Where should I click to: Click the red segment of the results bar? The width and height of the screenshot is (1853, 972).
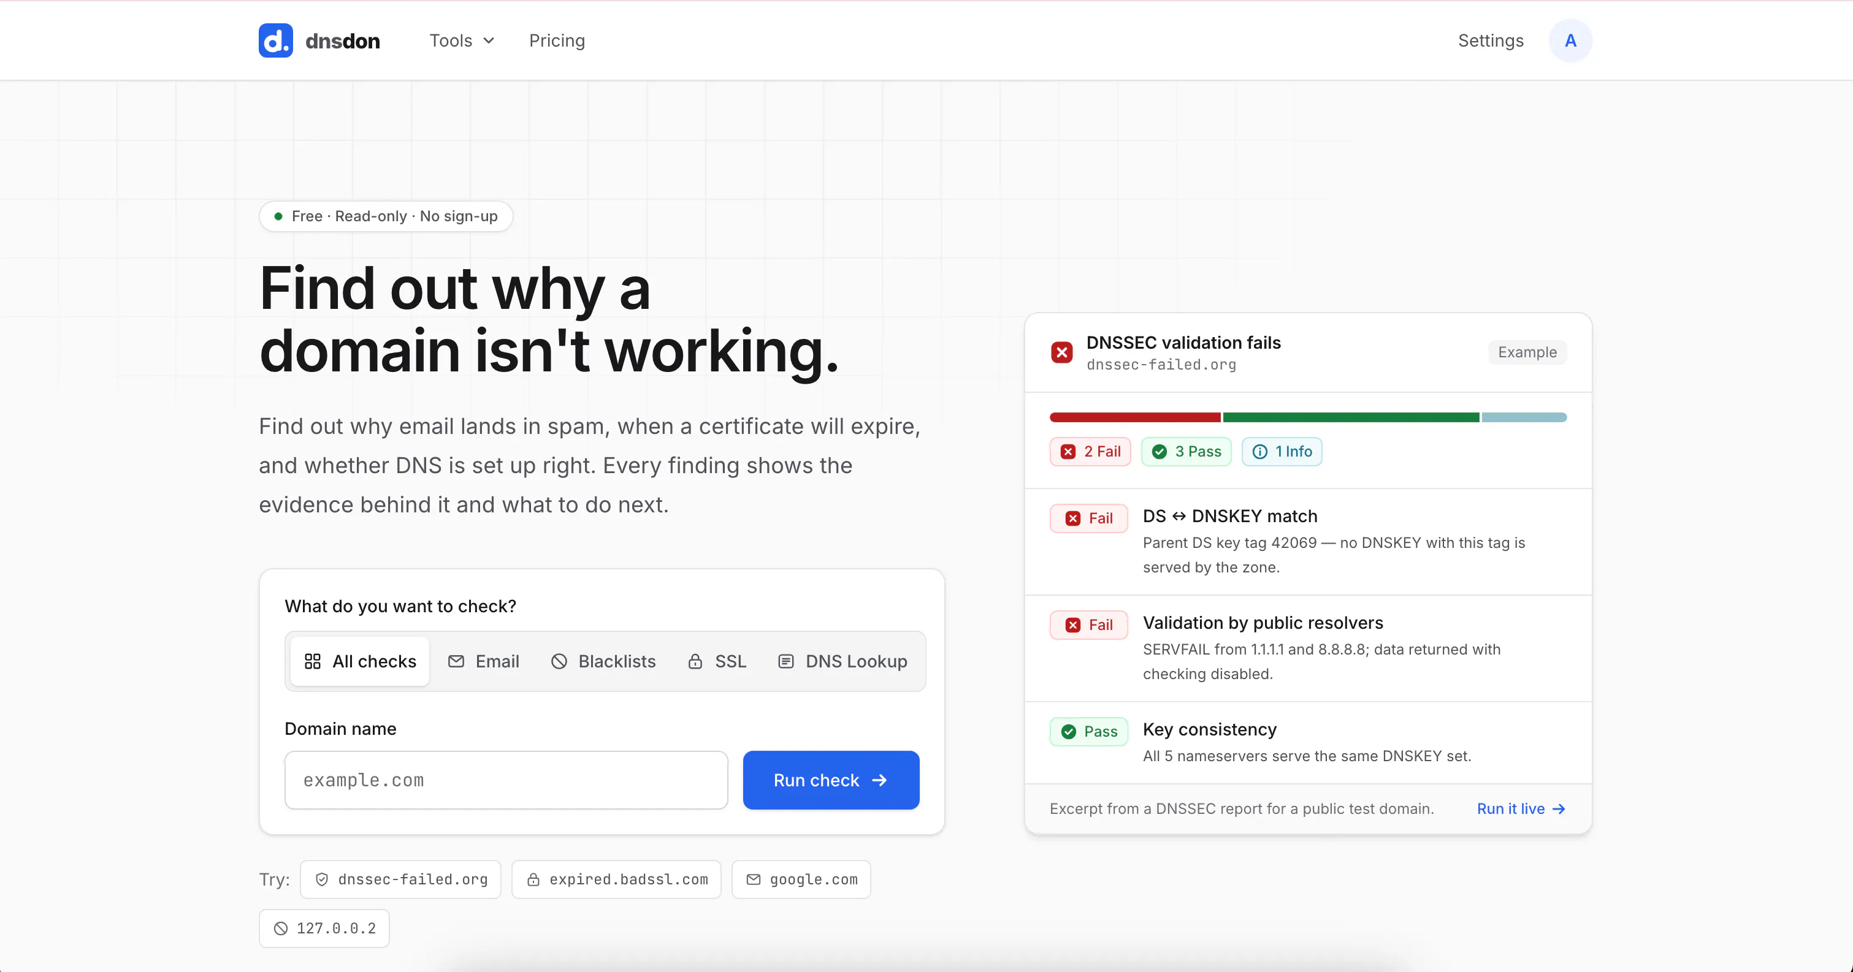pyautogui.click(x=1135, y=418)
